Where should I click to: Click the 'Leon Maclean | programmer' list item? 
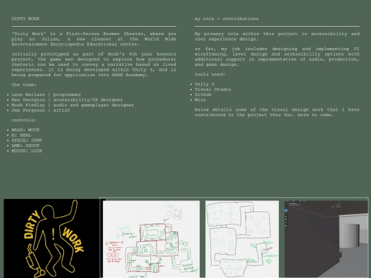point(47,95)
